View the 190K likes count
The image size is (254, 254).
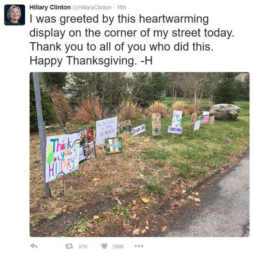click(118, 247)
